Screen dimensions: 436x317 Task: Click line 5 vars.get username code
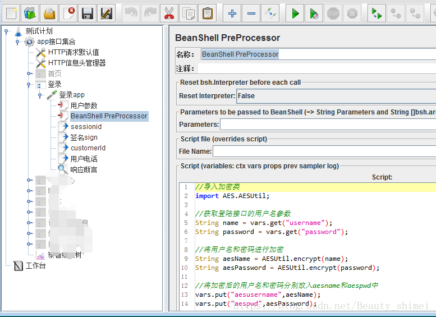point(263,223)
